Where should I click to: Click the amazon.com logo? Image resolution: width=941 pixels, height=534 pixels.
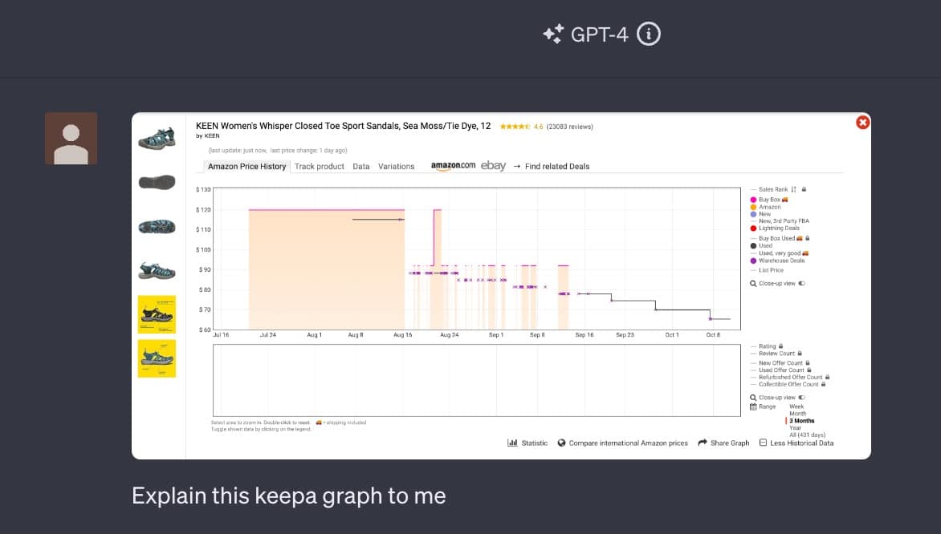(x=453, y=166)
